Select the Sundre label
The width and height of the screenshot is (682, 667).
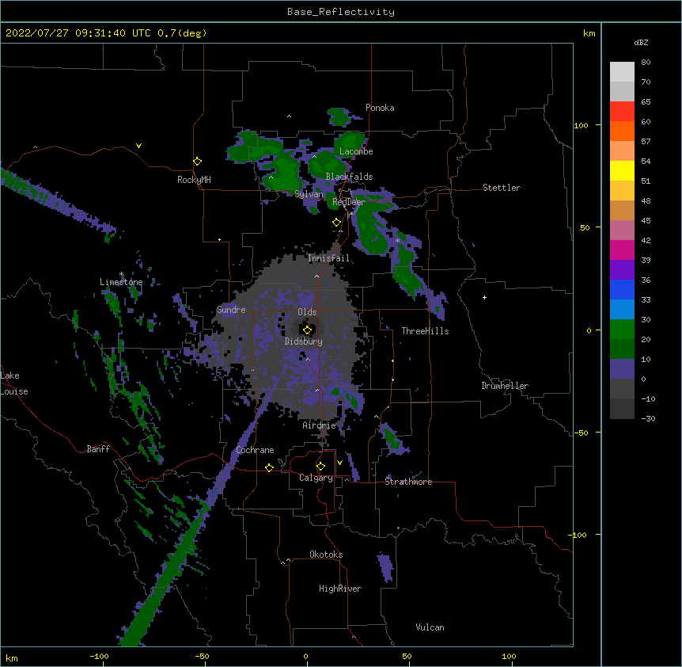(231, 310)
